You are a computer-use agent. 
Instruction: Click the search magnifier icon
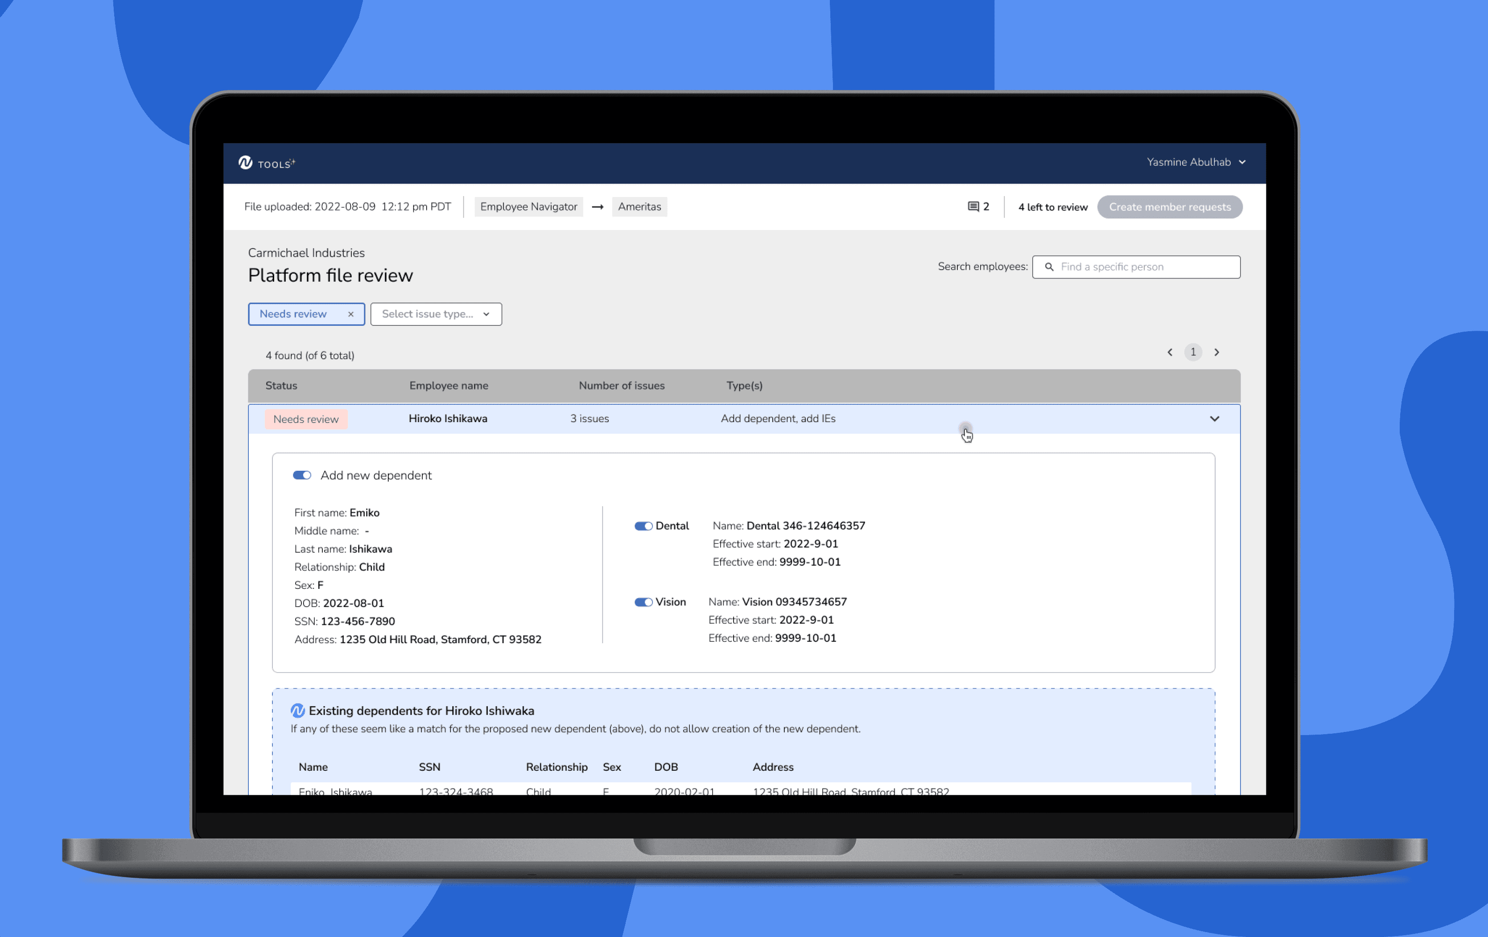click(x=1049, y=267)
